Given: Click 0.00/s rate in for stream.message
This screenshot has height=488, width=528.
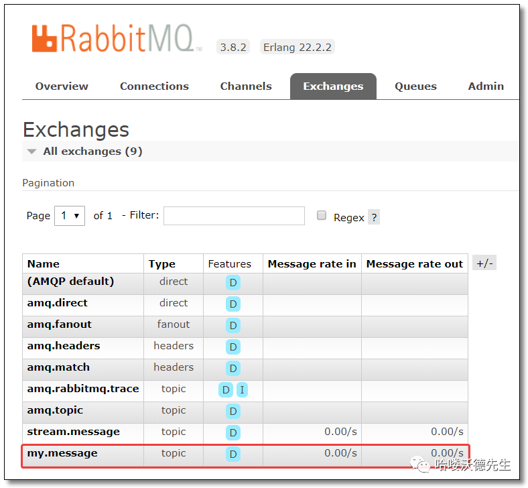Looking at the screenshot, I should (x=340, y=432).
